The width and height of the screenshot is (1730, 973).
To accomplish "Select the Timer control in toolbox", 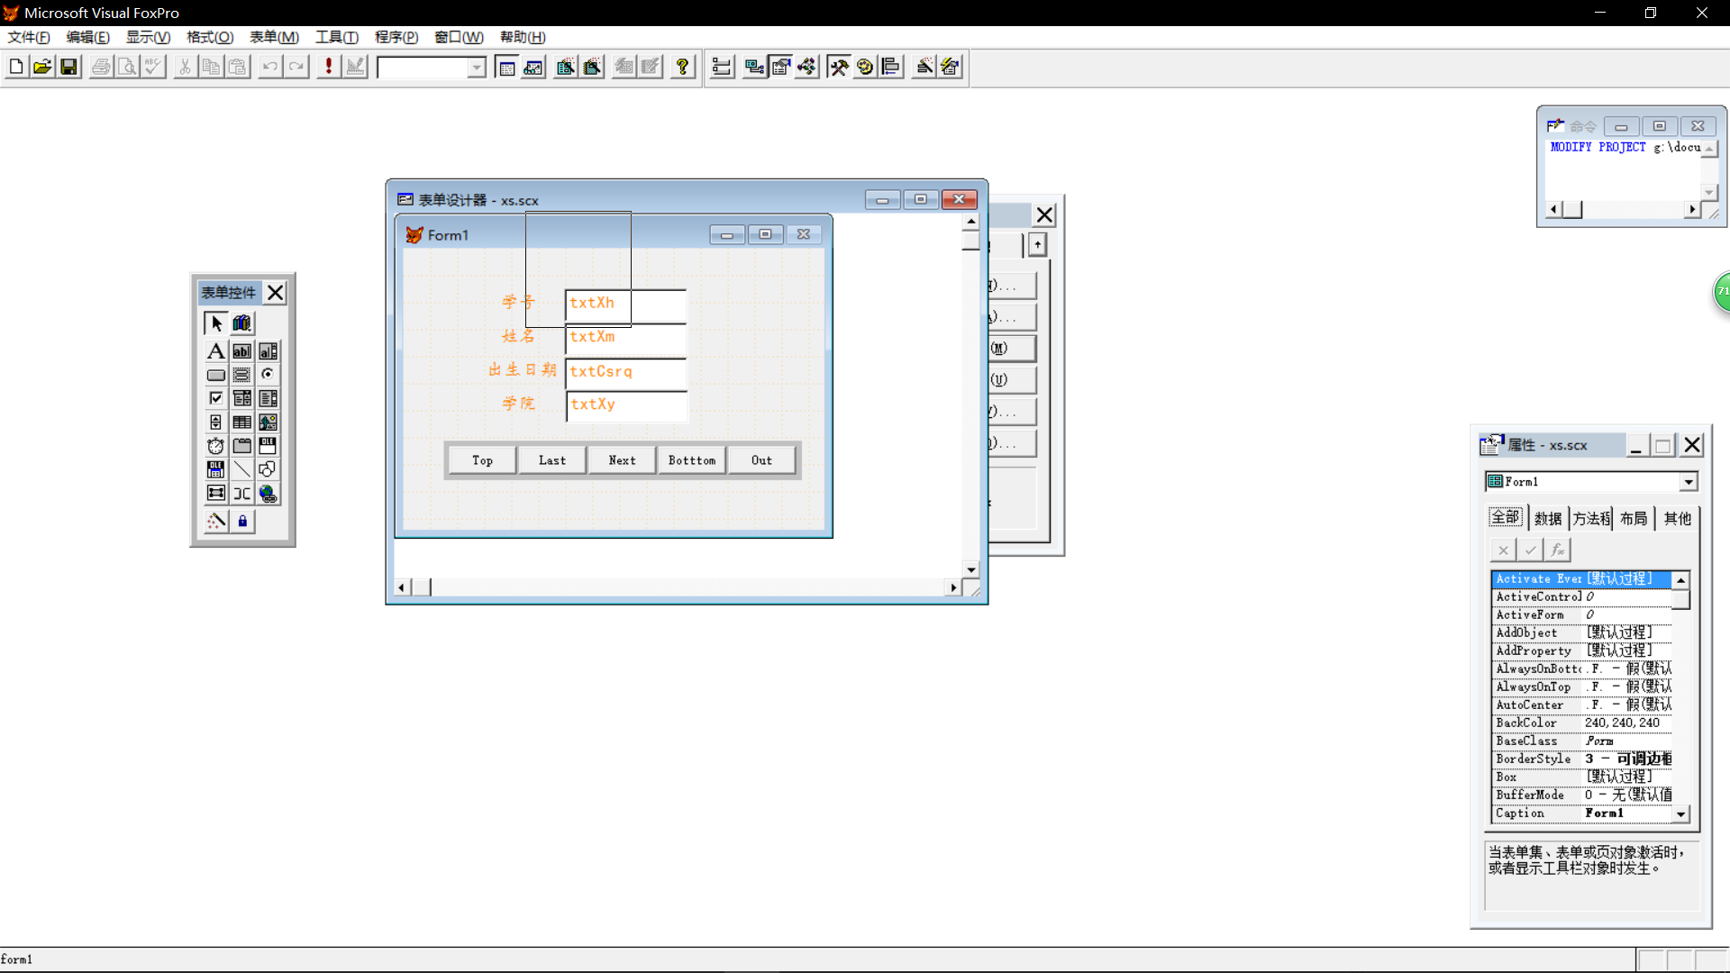I will point(215,446).
